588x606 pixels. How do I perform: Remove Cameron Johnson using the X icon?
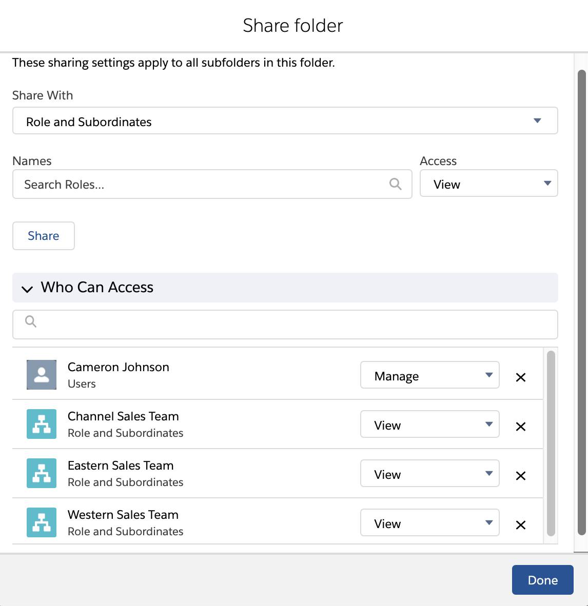520,377
